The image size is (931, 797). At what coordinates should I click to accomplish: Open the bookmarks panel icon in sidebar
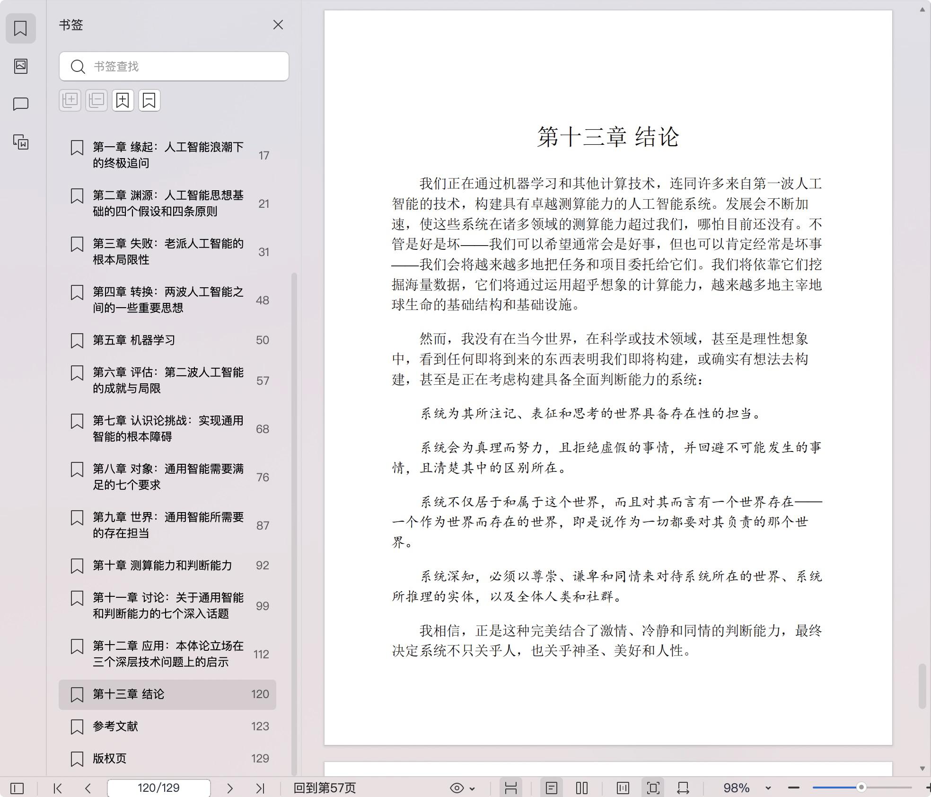(20, 28)
